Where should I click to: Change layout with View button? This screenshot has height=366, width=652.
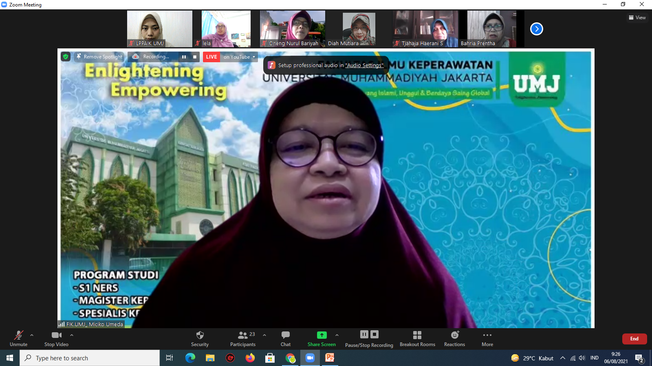coord(637,17)
